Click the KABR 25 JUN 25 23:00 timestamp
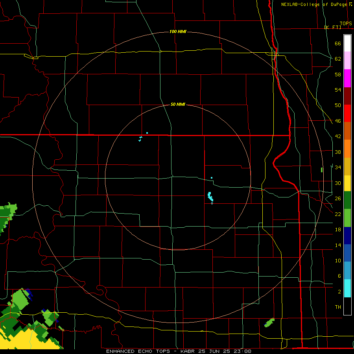The height and width of the screenshot is (354, 354). [x=216, y=351]
